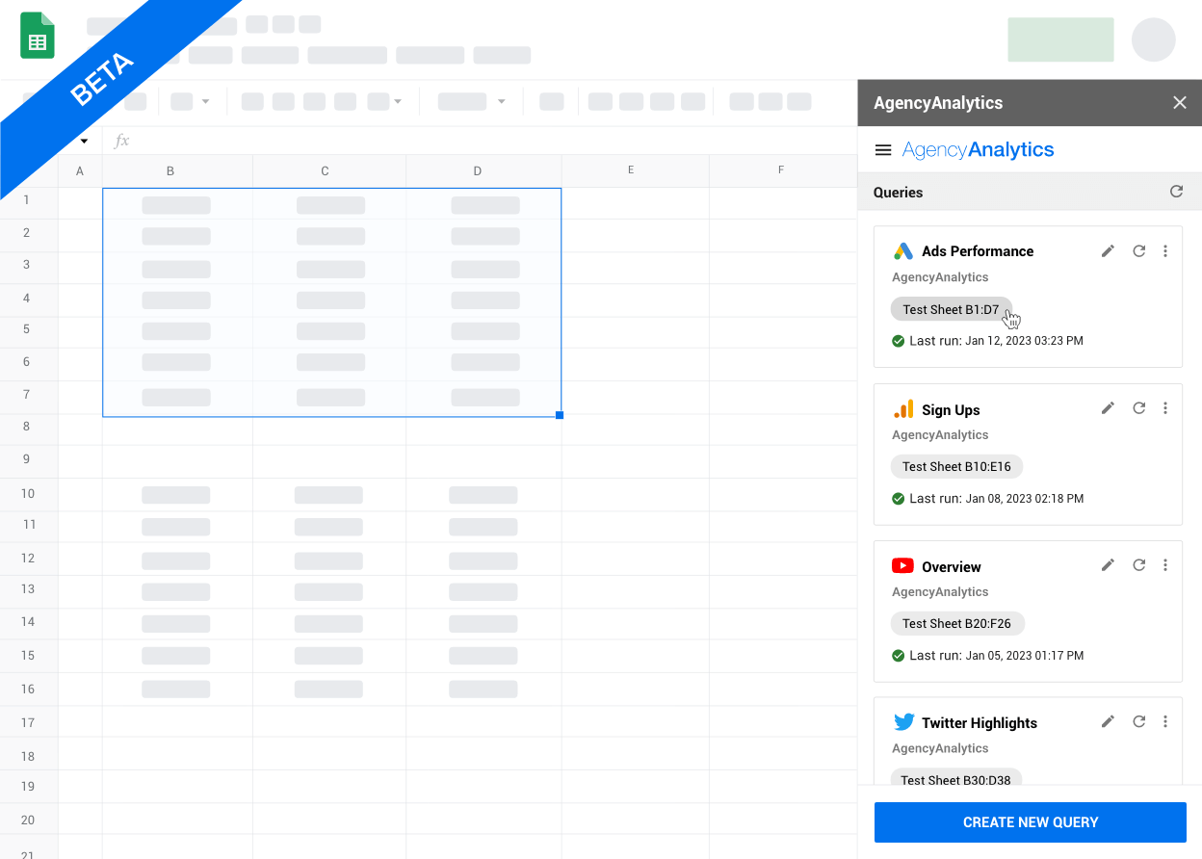The width and height of the screenshot is (1202, 859).
Task: Open more options for Ads Performance
Action: coord(1165,251)
